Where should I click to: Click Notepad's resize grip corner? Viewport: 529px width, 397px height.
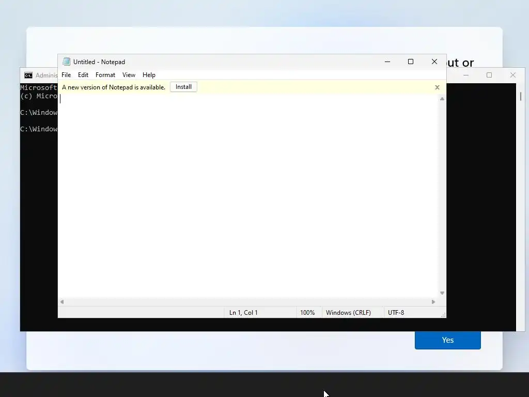coord(443,315)
